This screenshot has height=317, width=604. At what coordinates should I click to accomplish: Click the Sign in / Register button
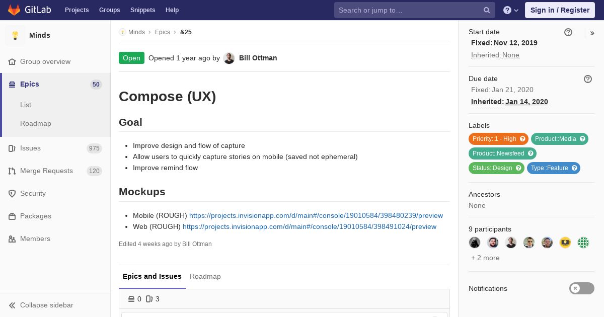[560, 10]
